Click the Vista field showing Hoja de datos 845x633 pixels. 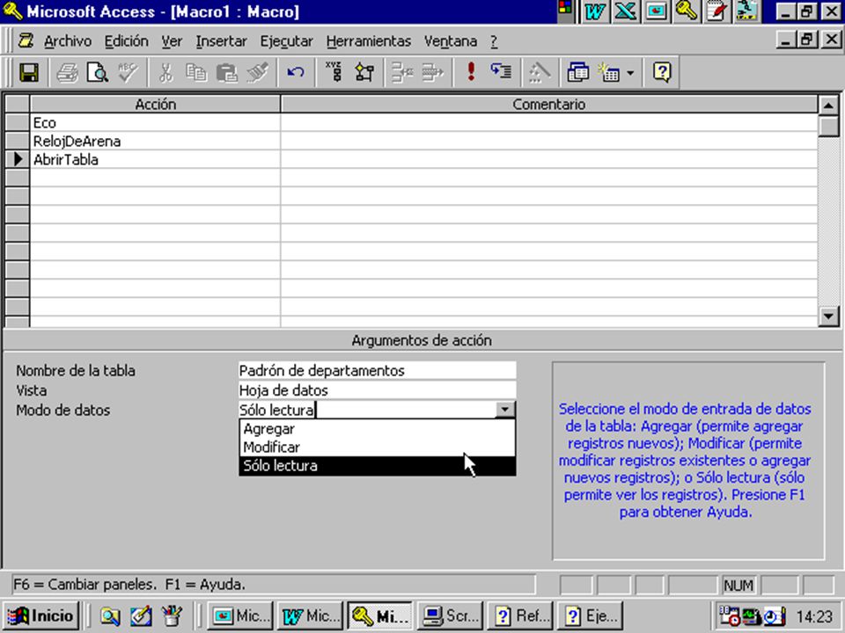pos(378,390)
